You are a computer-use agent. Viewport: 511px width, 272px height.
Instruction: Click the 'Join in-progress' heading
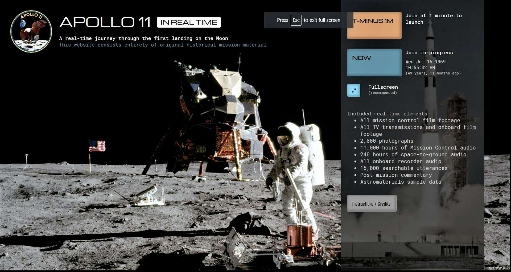pyautogui.click(x=429, y=53)
